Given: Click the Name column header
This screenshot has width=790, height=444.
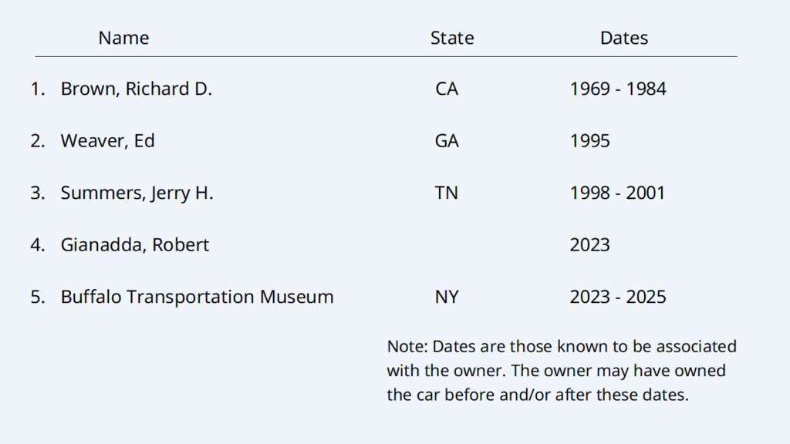Looking at the screenshot, I should (123, 38).
